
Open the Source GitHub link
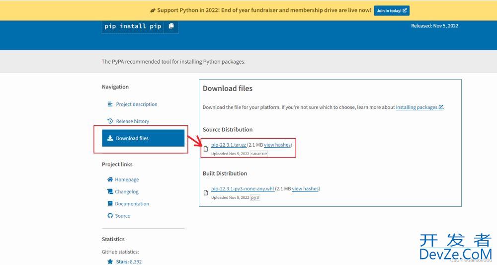122,216
